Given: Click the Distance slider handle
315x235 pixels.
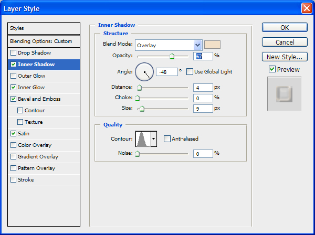Looking at the screenshot, I should 139,88.
